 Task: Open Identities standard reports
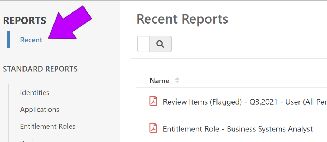35,92
